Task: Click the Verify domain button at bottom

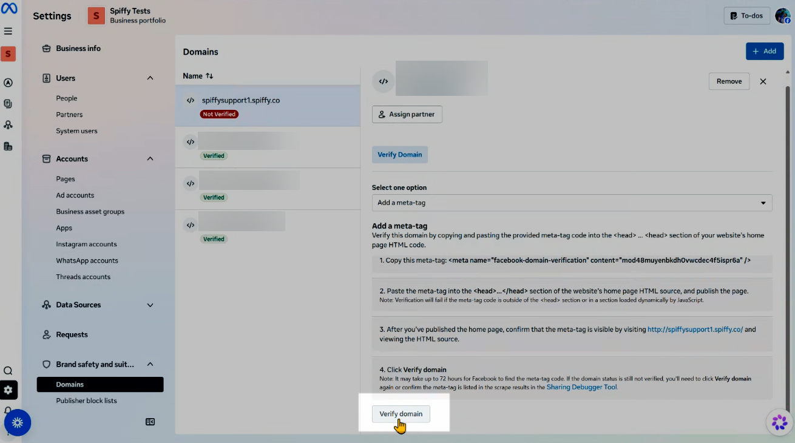Action: click(x=401, y=414)
